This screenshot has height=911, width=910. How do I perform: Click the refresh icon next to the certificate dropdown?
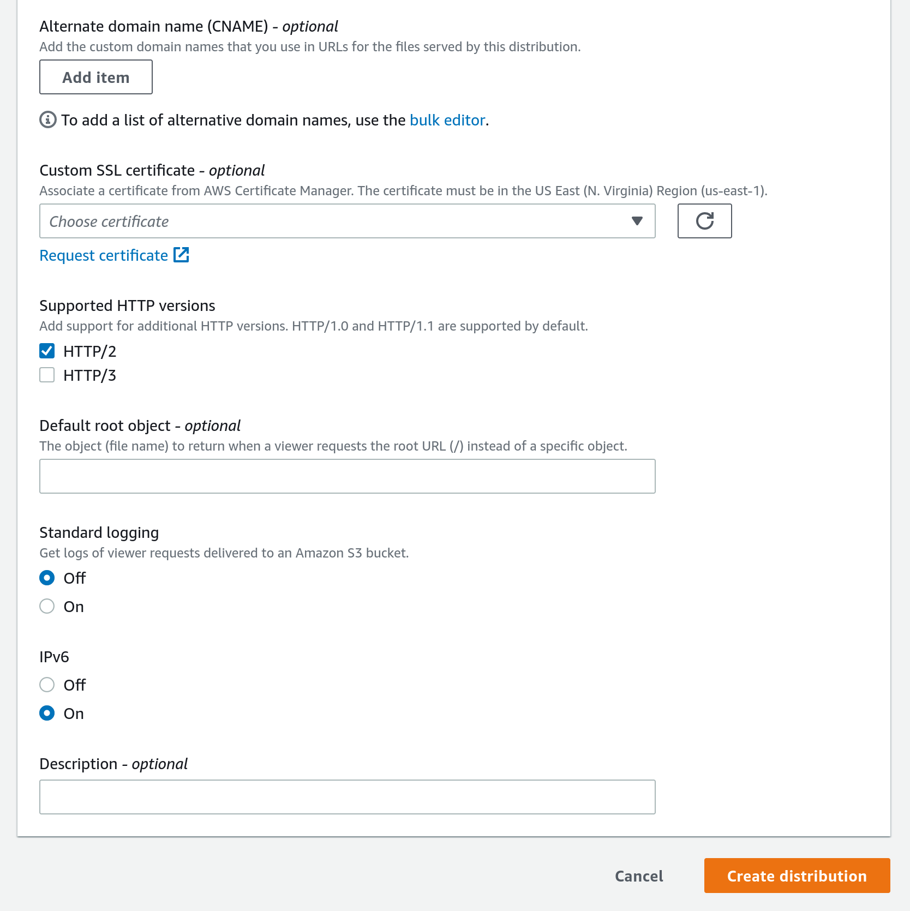[704, 221]
